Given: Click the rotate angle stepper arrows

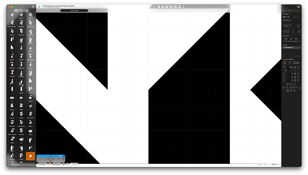Looking at the screenshot, I should (295, 74).
